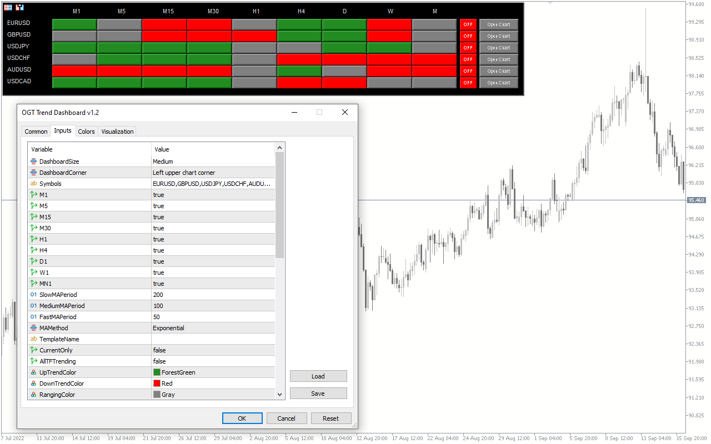Toggle the OFF switch for USDJPY
The image size is (711, 444).
click(468, 48)
